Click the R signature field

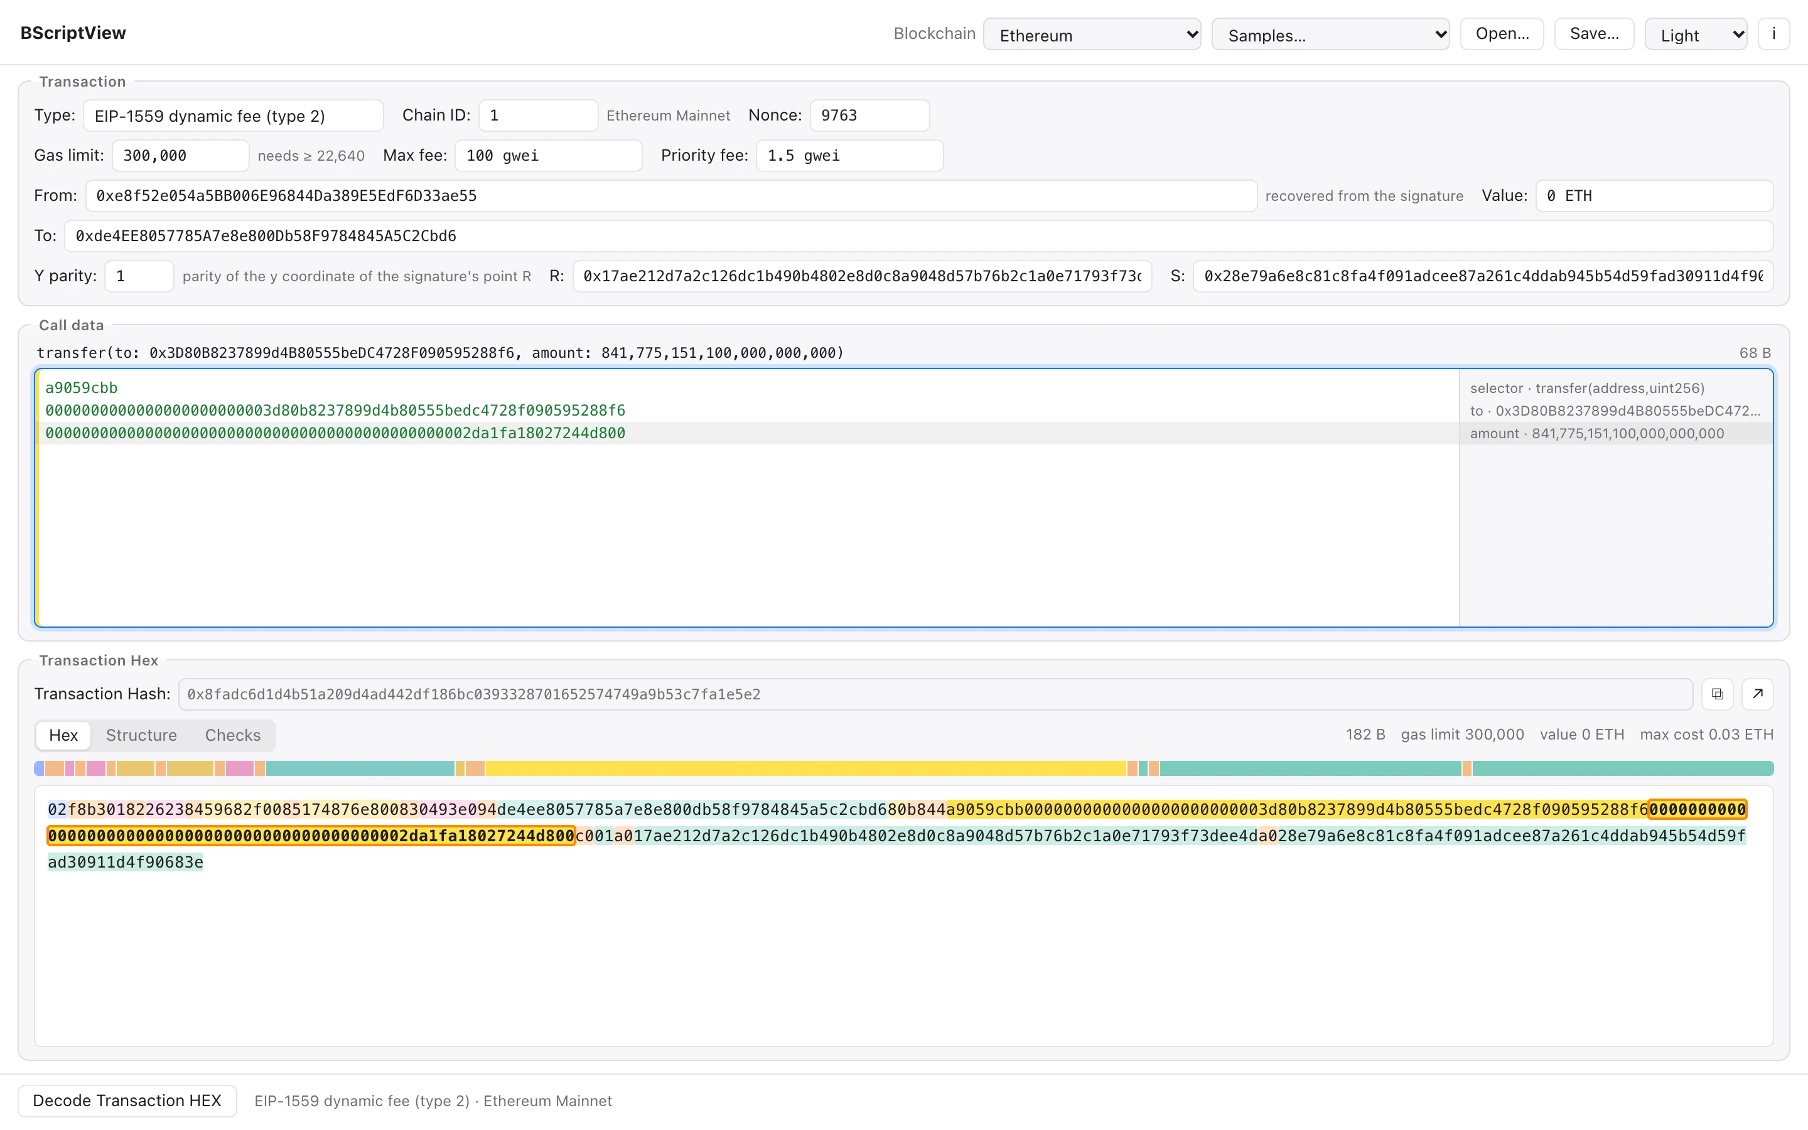862,276
